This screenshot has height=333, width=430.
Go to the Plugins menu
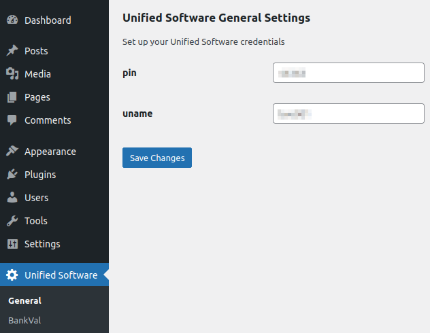(x=40, y=175)
